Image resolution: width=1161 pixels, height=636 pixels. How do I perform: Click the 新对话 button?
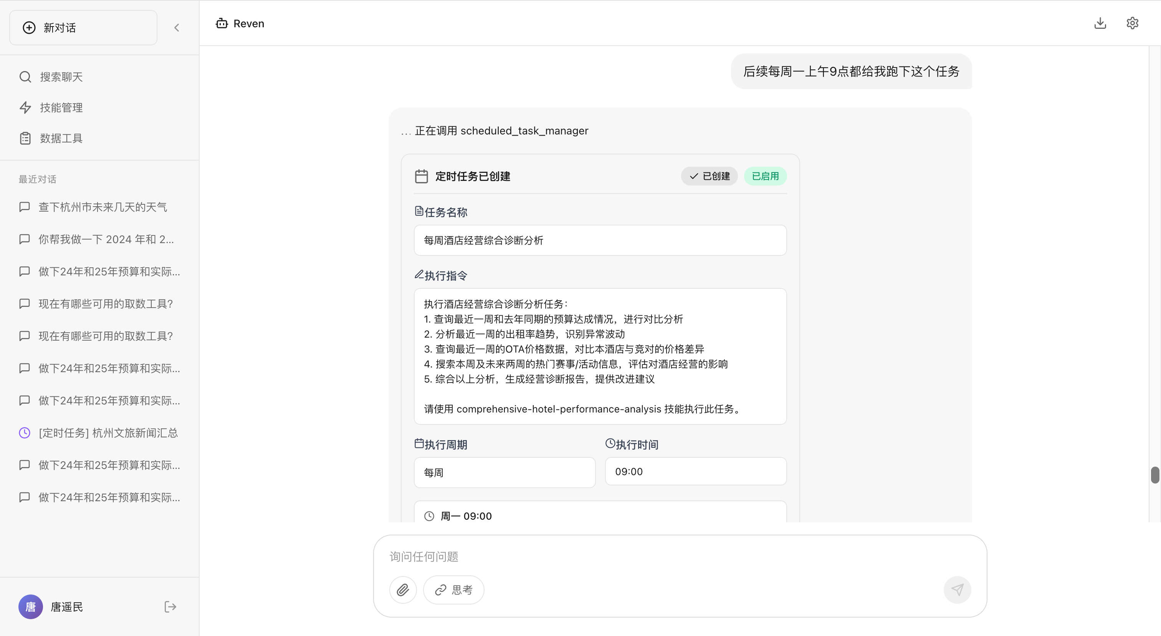tap(83, 27)
